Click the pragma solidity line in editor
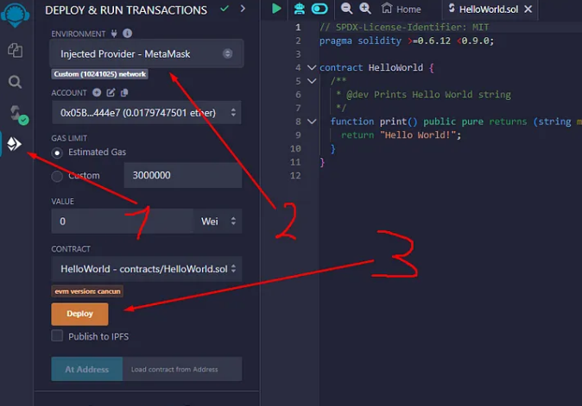The image size is (582, 406). pyautogui.click(x=407, y=41)
